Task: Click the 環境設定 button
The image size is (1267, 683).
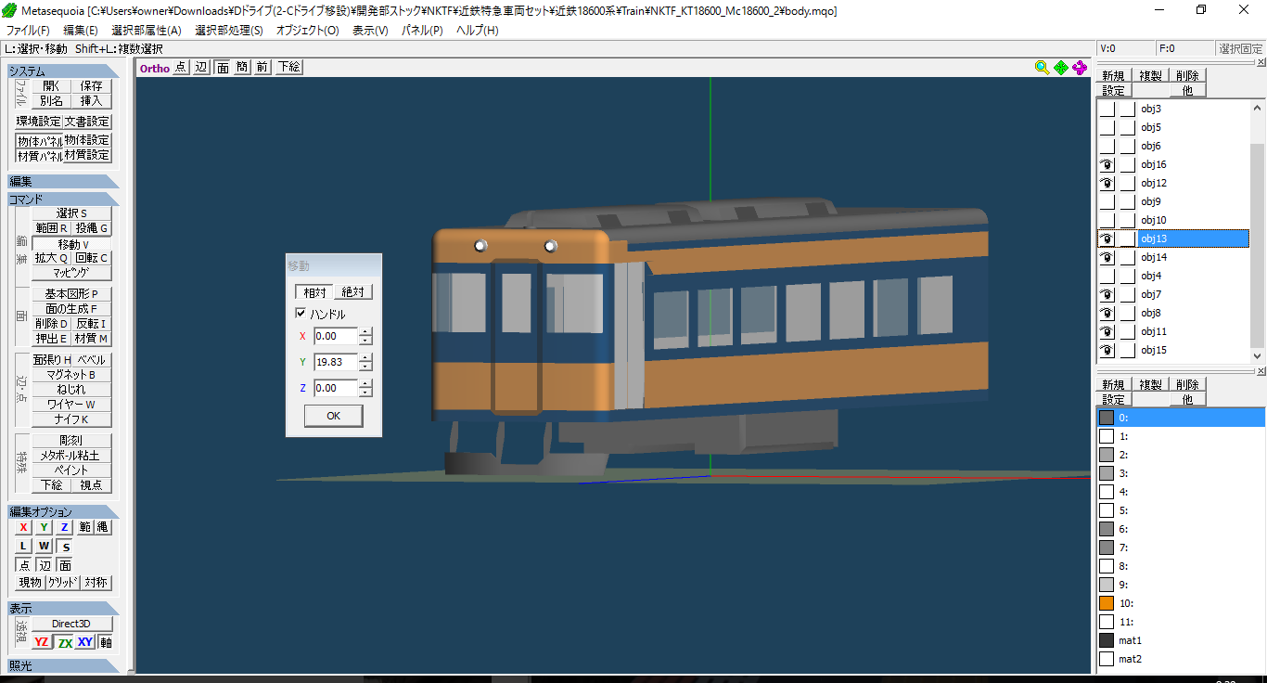Action: tap(38, 122)
